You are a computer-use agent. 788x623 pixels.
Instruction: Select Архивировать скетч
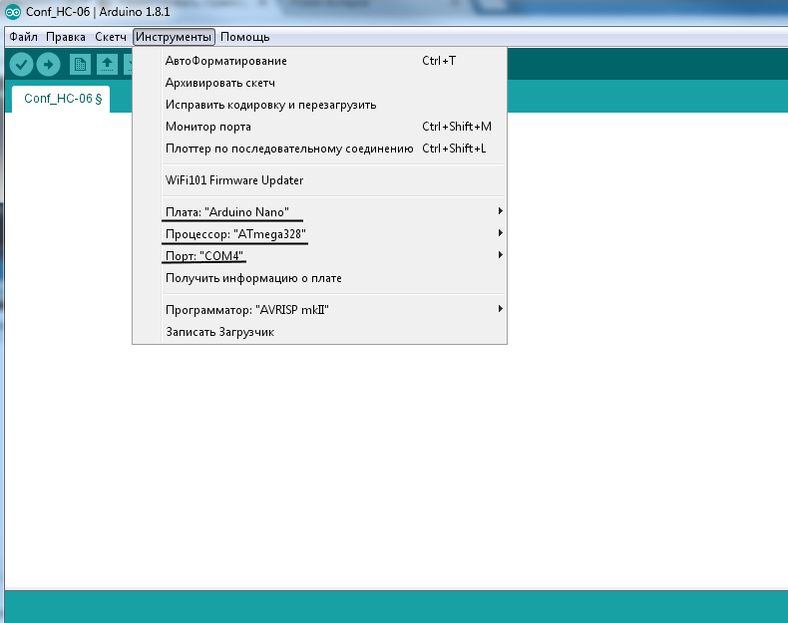tap(319, 83)
